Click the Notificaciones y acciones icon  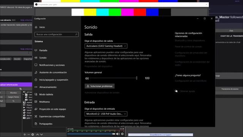click(36, 65)
